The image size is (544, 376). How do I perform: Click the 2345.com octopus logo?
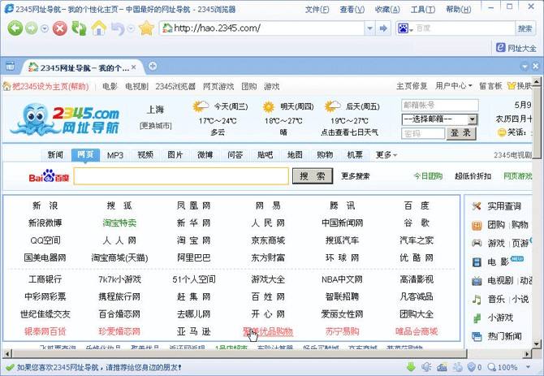coord(65,119)
